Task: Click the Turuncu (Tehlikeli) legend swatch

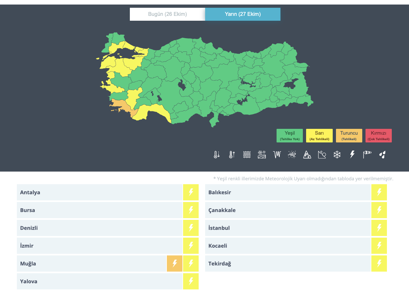Action: point(349,136)
